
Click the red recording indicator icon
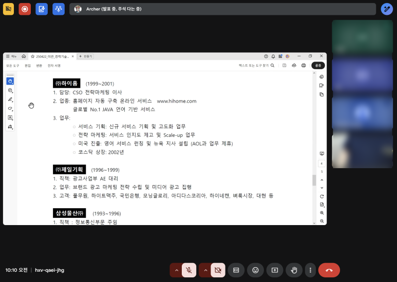coord(25,9)
